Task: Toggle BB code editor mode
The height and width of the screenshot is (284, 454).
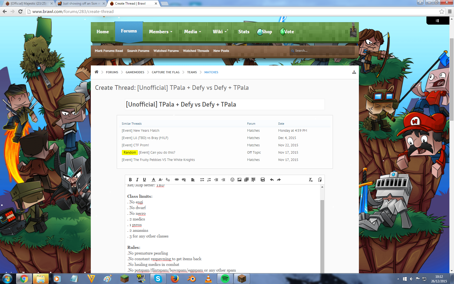Action: (x=320, y=180)
